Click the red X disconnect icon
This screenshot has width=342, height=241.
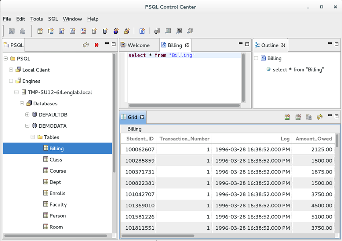(96, 45)
